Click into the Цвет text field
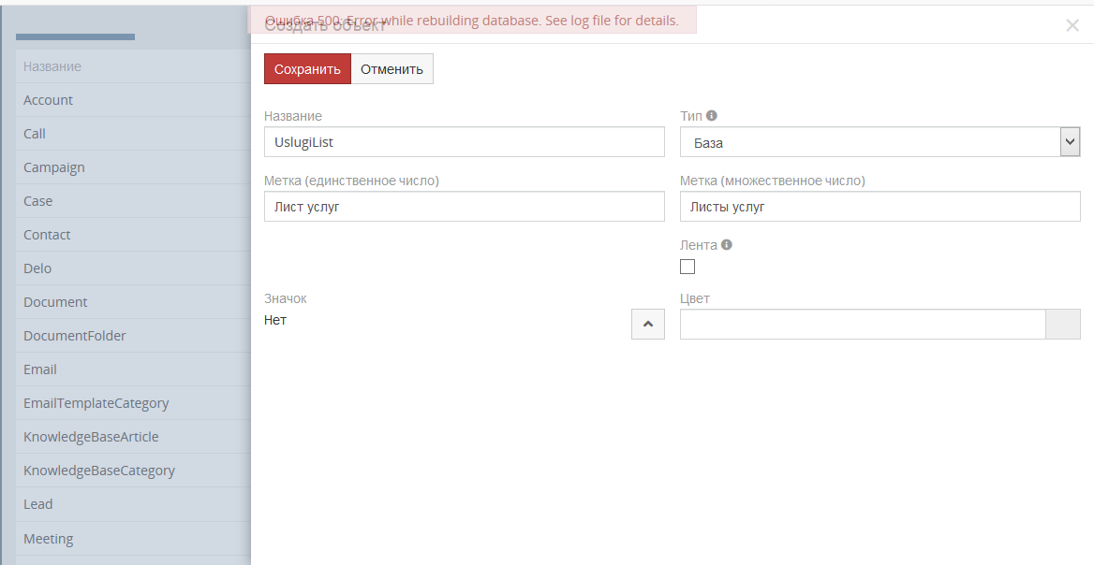The image size is (1094, 565). [x=862, y=325]
